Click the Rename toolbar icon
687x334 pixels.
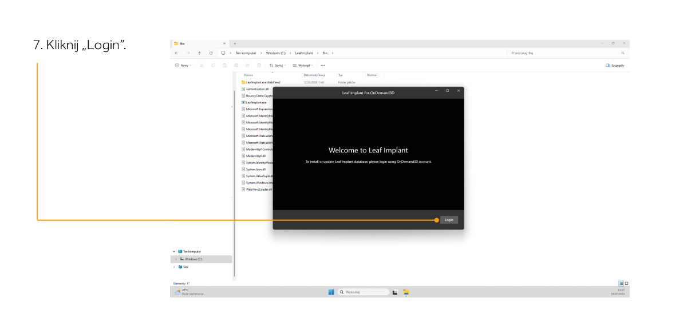click(236, 65)
